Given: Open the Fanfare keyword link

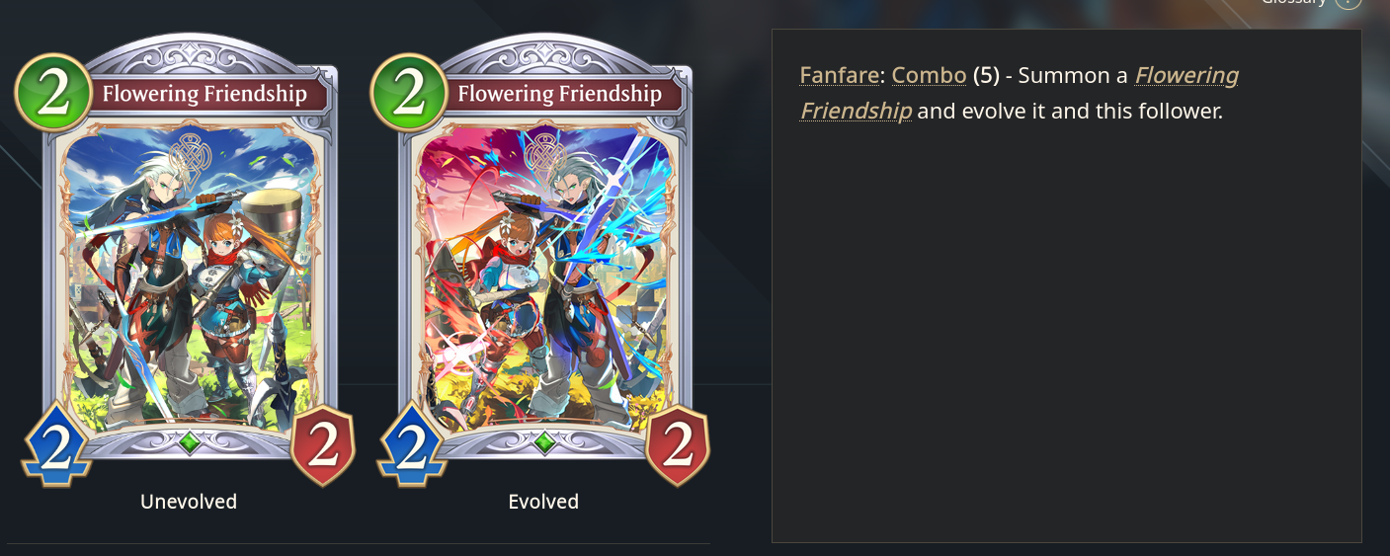Looking at the screenshot, I should click(840, 75).
